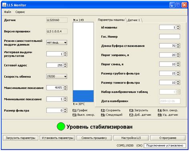Increase the Размер тонкого фильтра value
190x151 pixels.
(x=178, y=82)
